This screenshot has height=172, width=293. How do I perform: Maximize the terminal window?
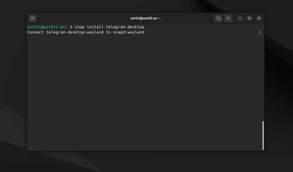250,18
